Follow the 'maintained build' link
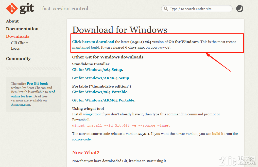Image resolution: width=258 pixels, height=167 pixels. pos(86,47)
